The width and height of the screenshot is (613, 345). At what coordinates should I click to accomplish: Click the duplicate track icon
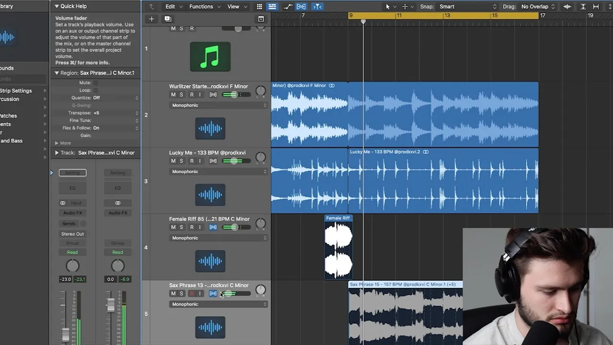click(168, 19)
